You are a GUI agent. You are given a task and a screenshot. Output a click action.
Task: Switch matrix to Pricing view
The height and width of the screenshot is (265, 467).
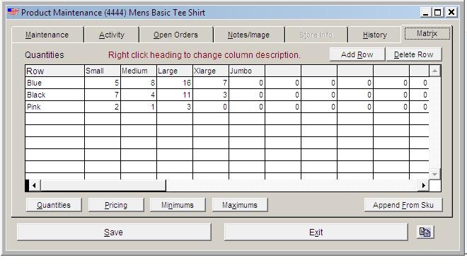point(116,205)
